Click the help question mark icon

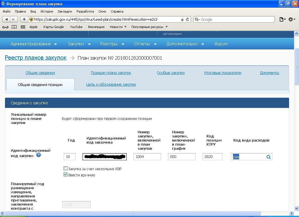tap(38, 155)
